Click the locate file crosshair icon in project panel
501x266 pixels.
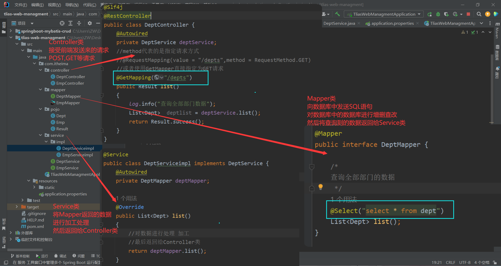(62, 23)
